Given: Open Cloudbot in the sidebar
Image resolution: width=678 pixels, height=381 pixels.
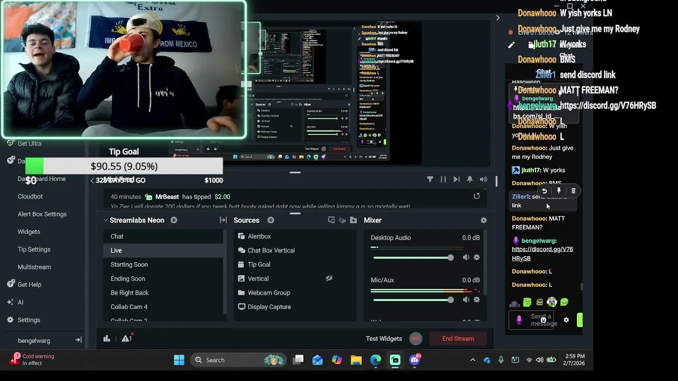Looking at the screenshot, I should point(30,196).
